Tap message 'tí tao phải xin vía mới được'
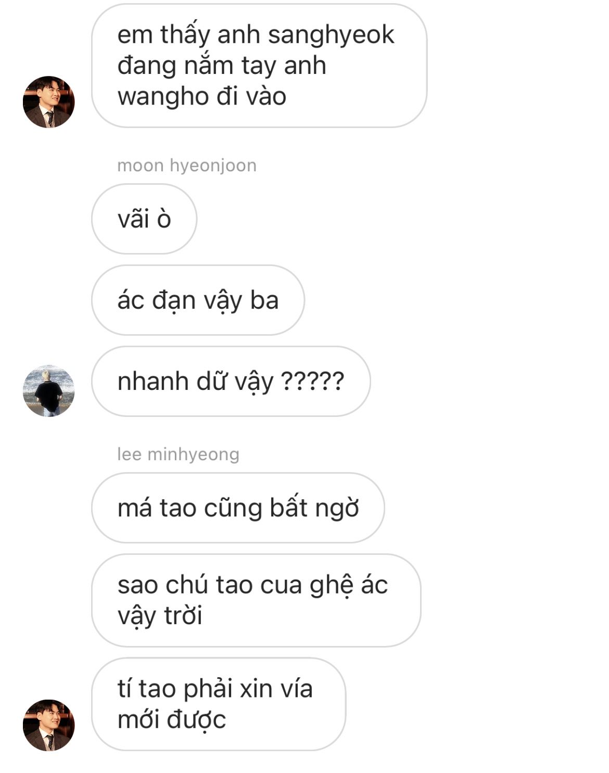Screen dimensions: 609x773 point(219,704)
